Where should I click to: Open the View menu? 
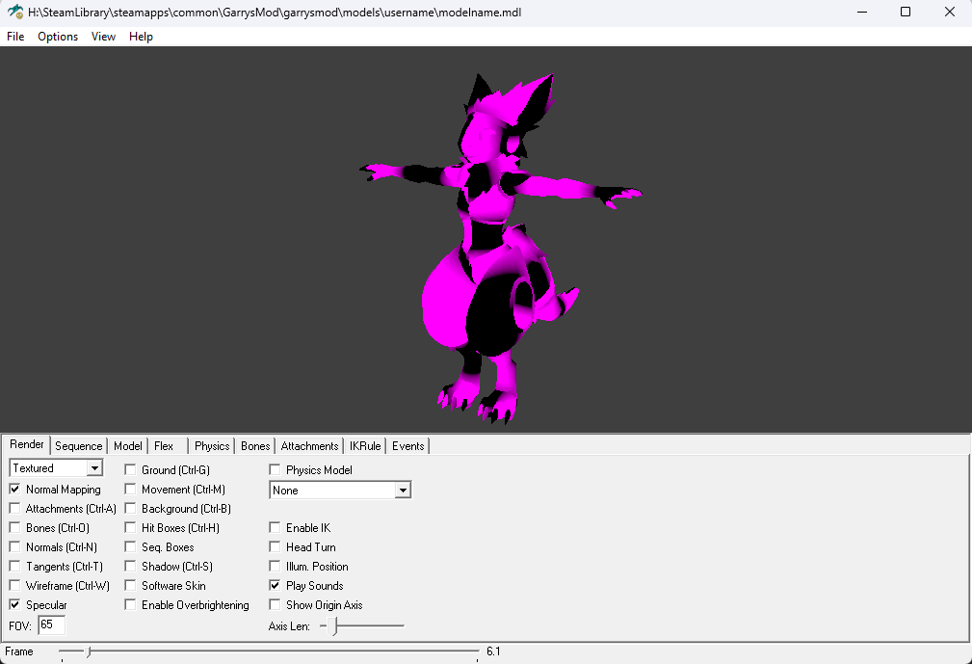coord(103,37)
